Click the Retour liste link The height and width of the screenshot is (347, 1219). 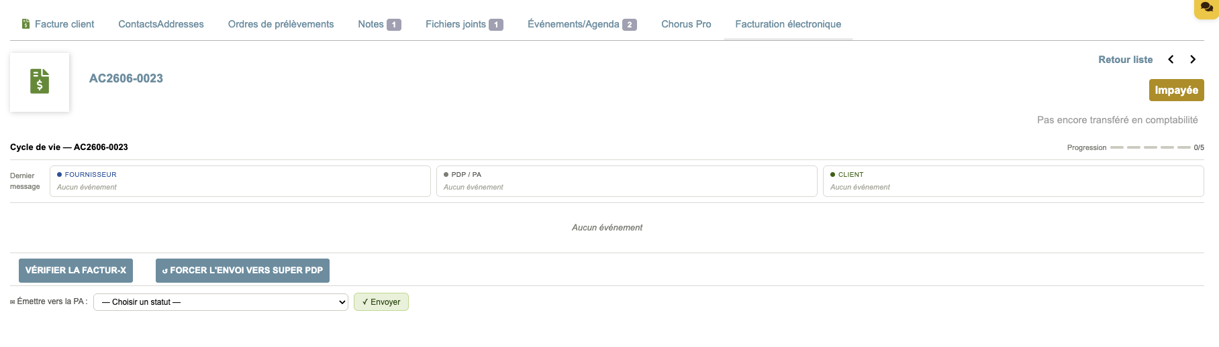pyautogui.click(x=1125, y=60)
